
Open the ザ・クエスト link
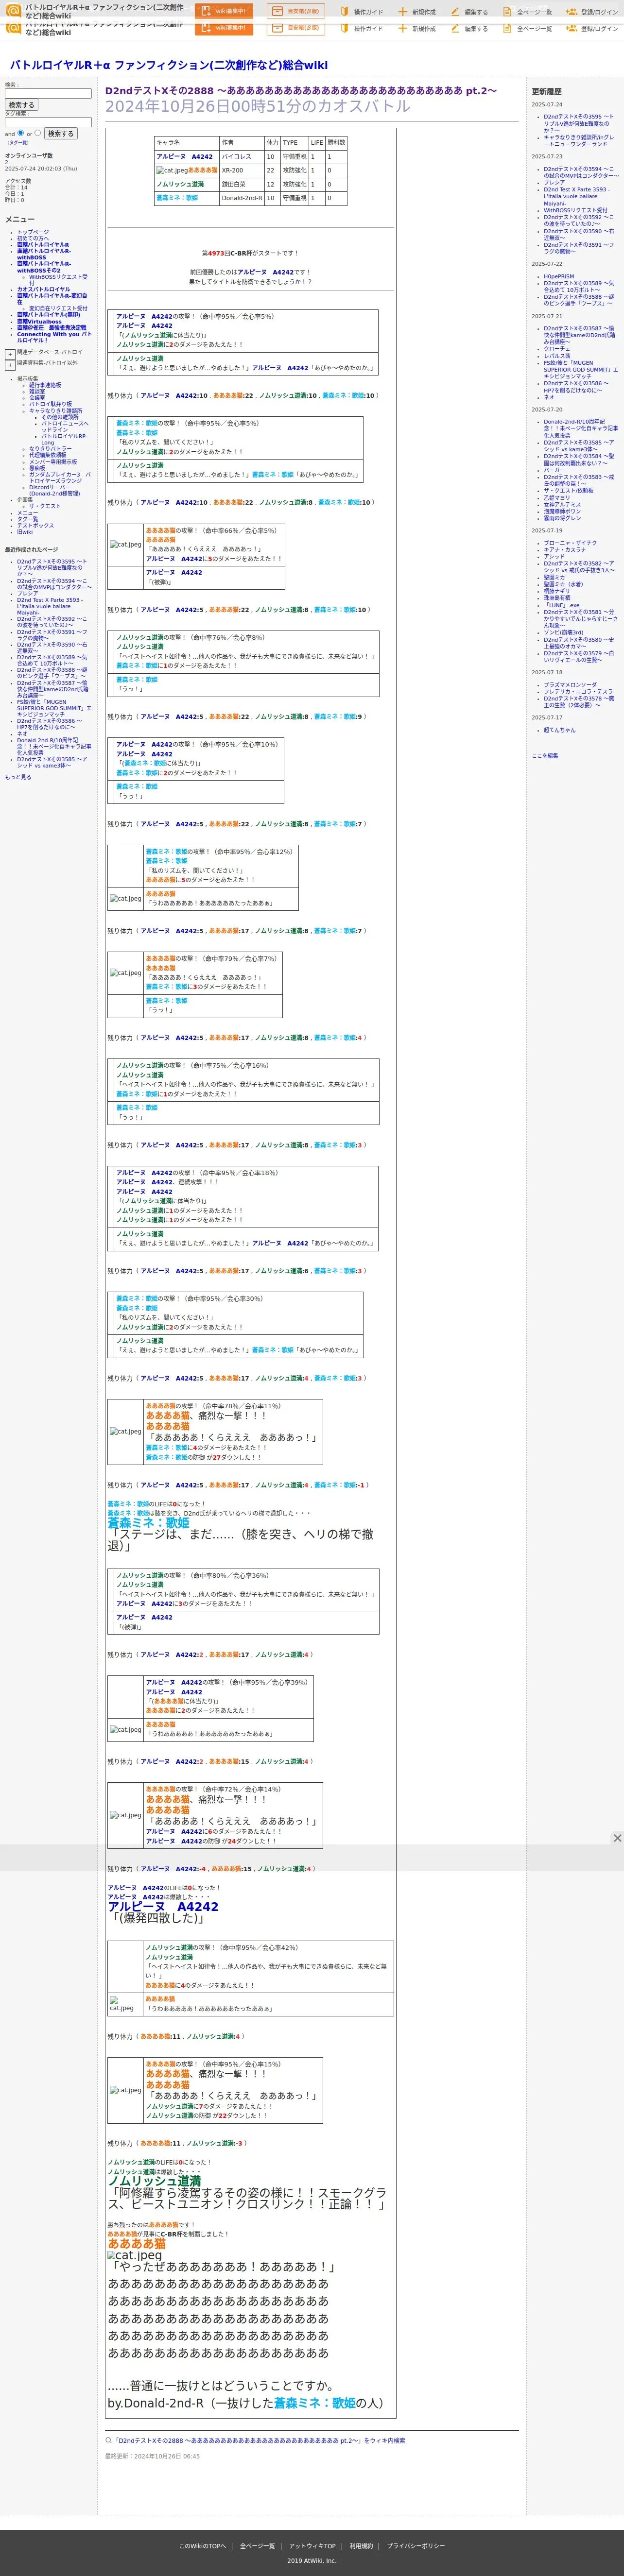(x=45, y=506)
